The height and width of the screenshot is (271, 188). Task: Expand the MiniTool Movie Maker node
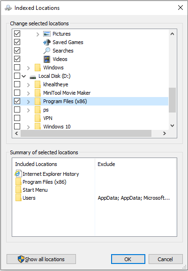coord(29,93)
